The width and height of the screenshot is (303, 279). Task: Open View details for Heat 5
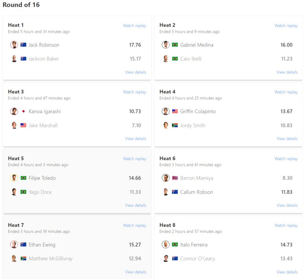(135, 205)
